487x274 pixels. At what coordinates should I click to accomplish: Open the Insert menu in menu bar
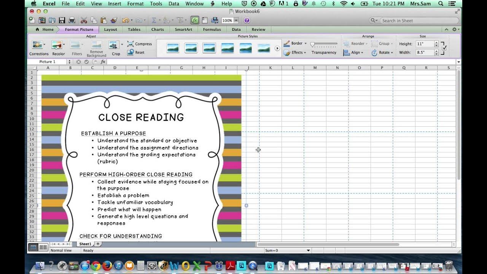pos(115,4)
